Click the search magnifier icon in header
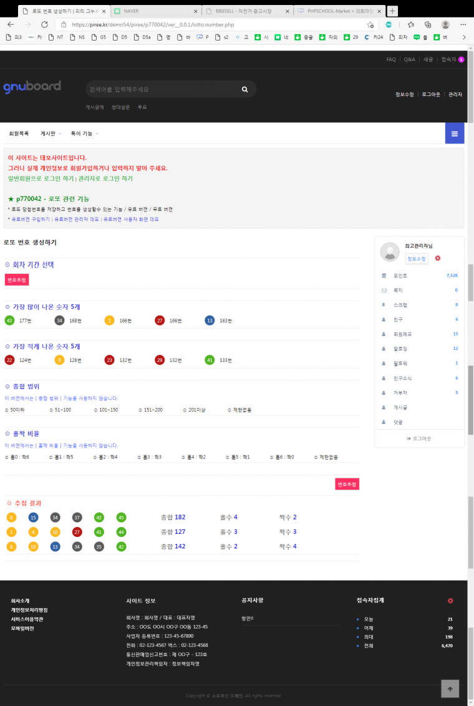This screenshot has width=474, height=706. tap(245, 89)
